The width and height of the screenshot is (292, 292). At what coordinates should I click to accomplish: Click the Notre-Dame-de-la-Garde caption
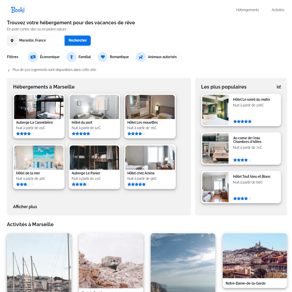(246, 283)
